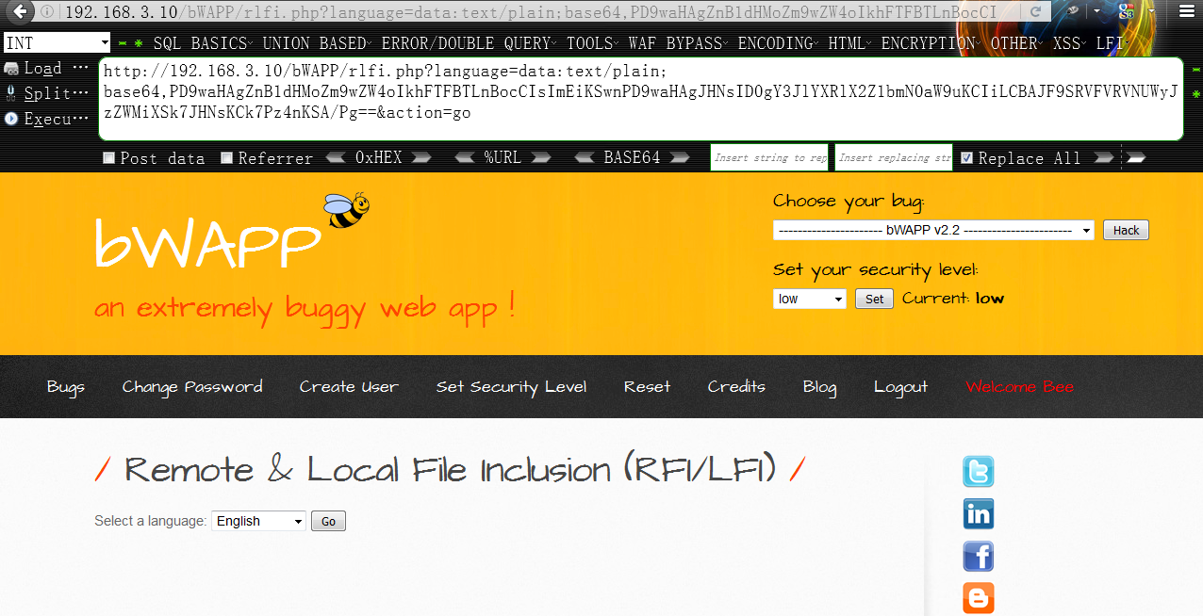Click the last arrow after Replace All
Screen dimensions: 1203x616
(1136, 157)
